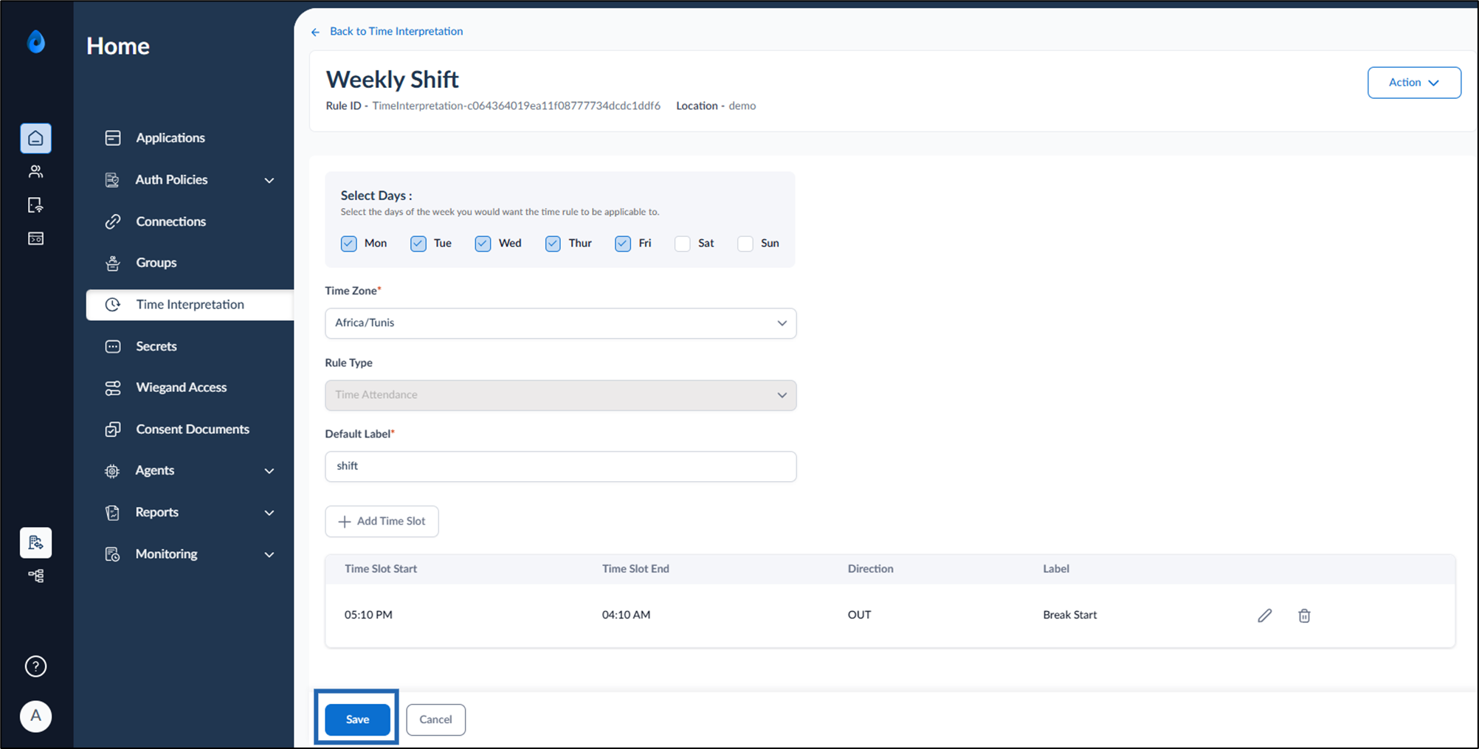Click the terminal window icon in left rail
The height and width of the screenshot is (749, 1479).
pos(35,238)
